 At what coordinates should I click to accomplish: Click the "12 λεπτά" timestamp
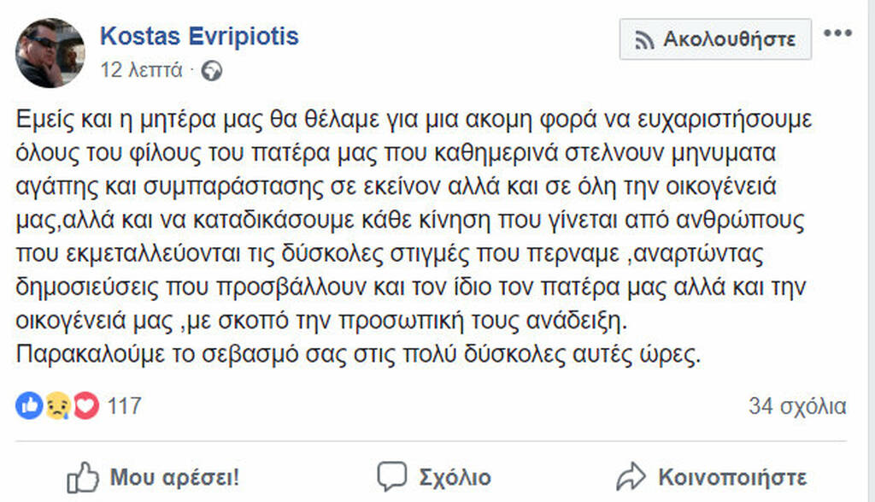pyautogui.click(x=142, y=71)
